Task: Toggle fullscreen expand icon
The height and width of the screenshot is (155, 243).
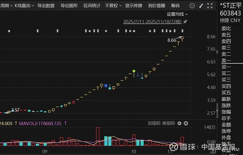Action: [x=210, y=6]
